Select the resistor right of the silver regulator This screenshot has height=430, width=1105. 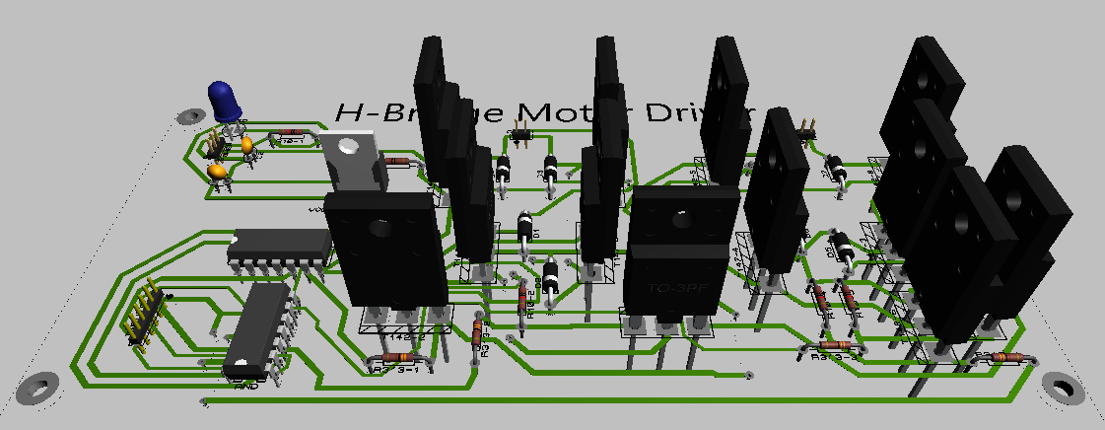[398, 161]
